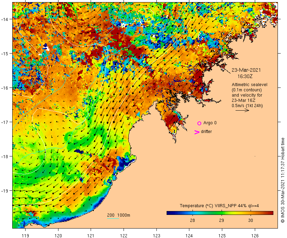This screenshot has height=238, width=287.
Task: Click the 'Argo 0' legend label
Action: pos(210,123)
